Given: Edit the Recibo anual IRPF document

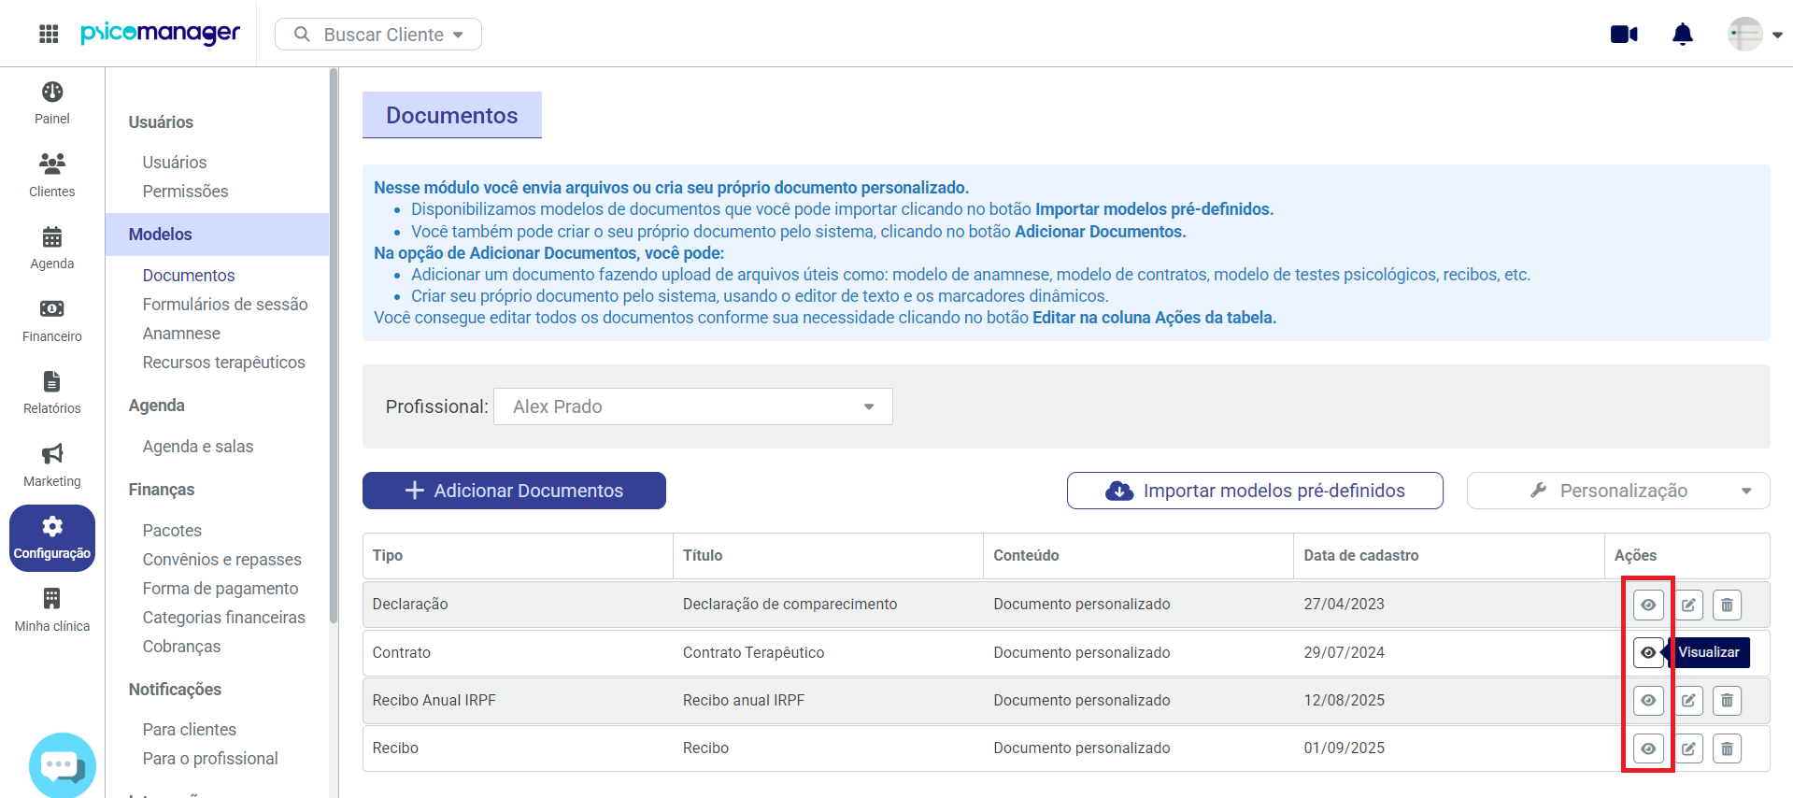Looking at the screenshot, I should 1688,700.
